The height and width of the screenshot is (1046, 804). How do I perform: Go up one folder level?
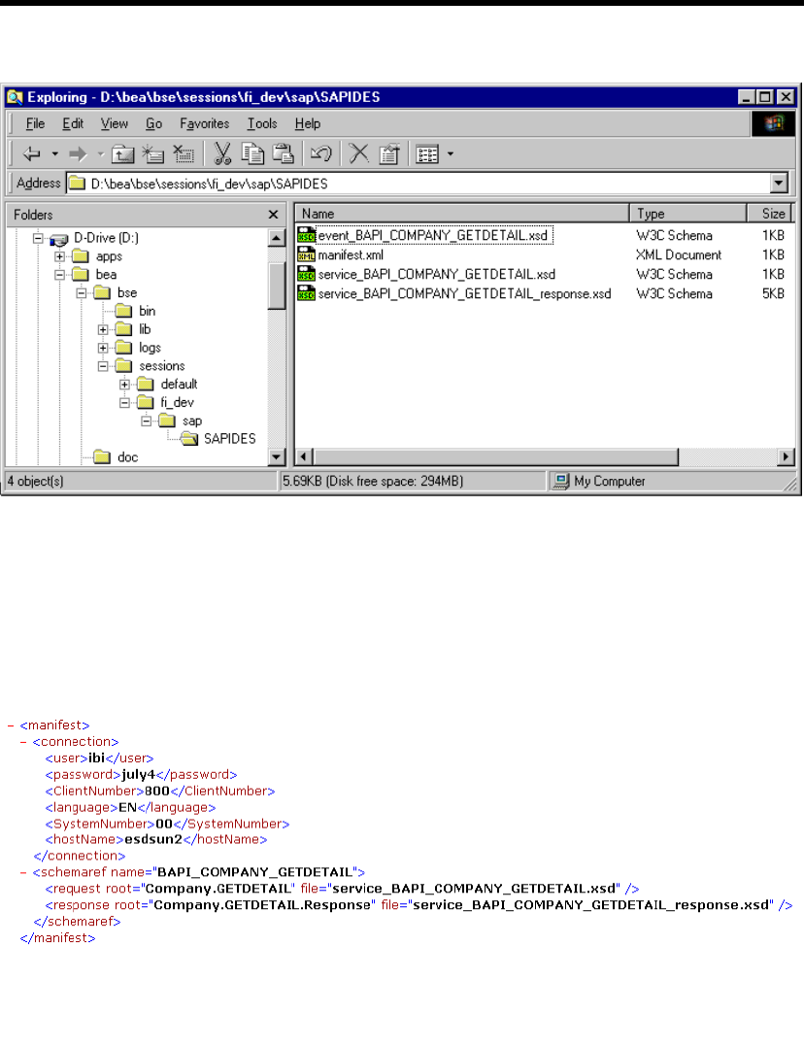122,154
